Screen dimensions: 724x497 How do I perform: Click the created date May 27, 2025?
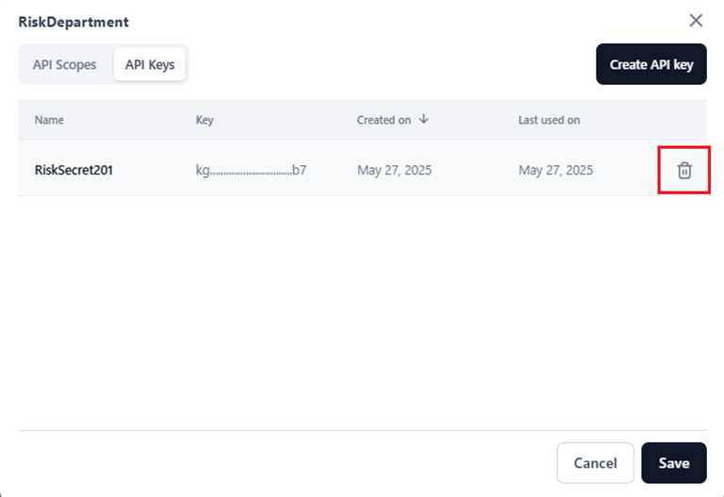point(394,171)
